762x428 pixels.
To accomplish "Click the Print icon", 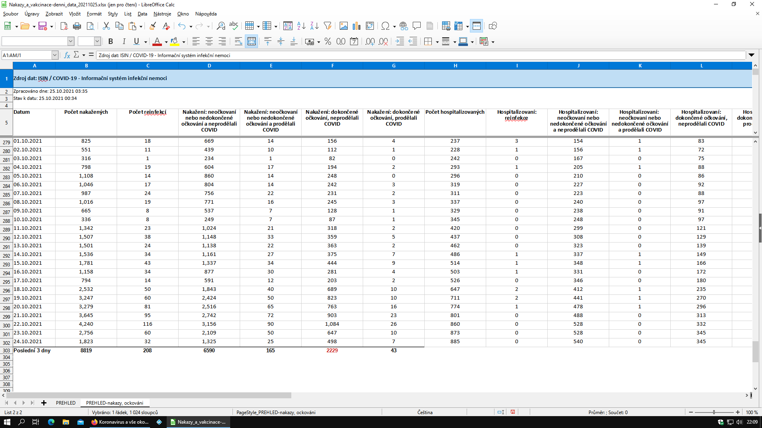I will point(77,26).
